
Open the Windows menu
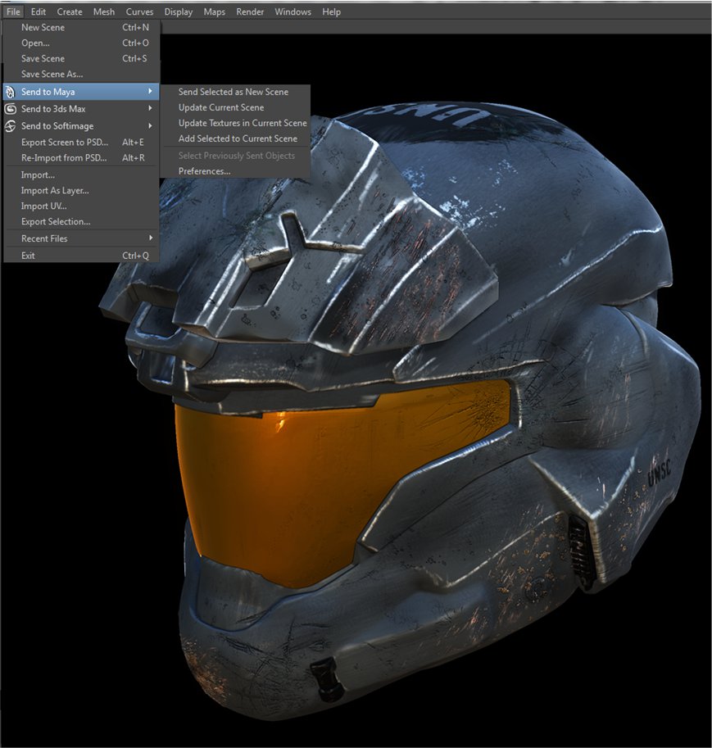pos(293,12)
